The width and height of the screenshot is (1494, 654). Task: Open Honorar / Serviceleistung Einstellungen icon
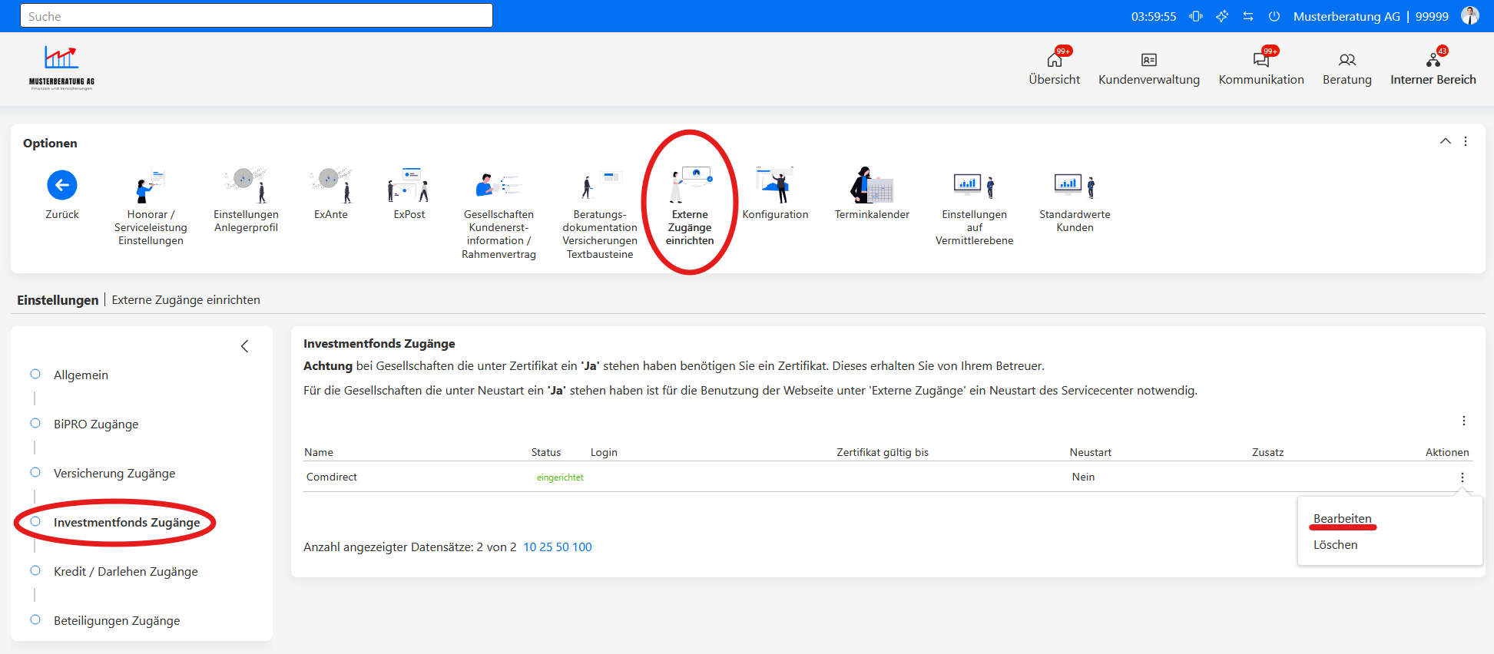click(x=151, y=187)
